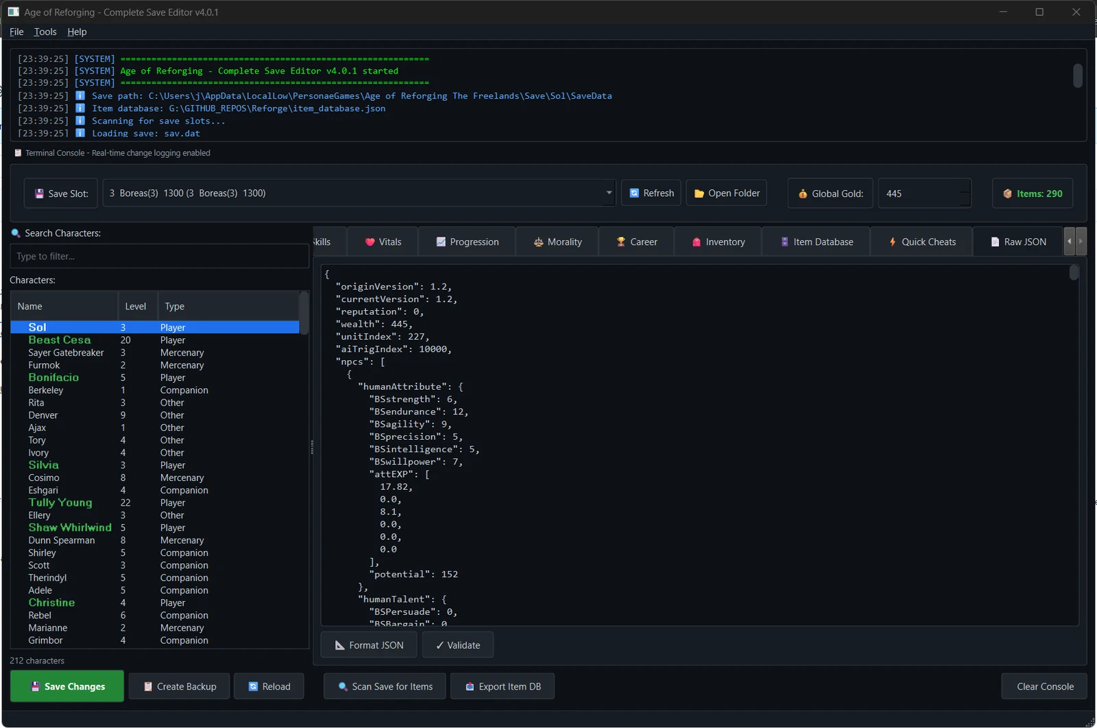1097x728 pixels.
Task: Open the Tools menu
Action: tap(45, 32)
